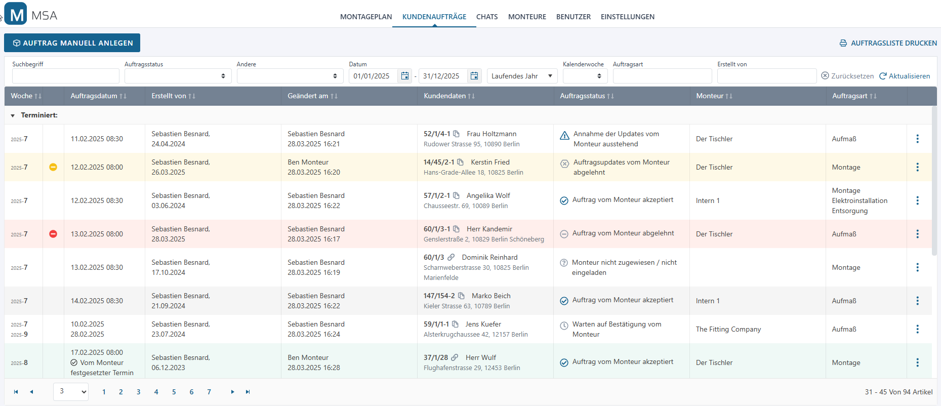Jump to first page of orders

coord(16,392)
